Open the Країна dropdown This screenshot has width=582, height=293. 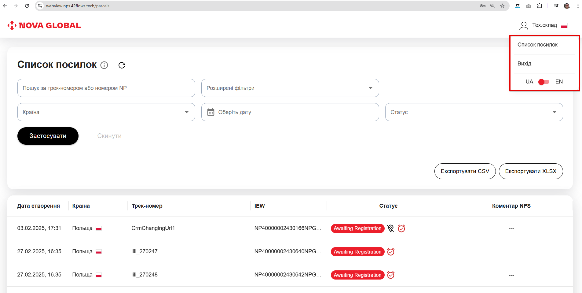tap(106, 112)
